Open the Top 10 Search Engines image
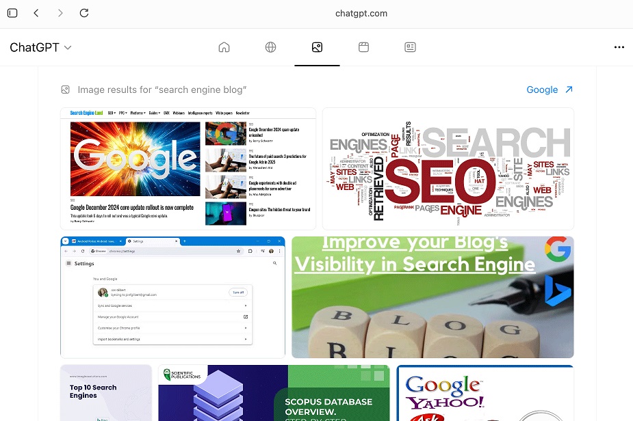633x421 pixels. pos(106,393)
